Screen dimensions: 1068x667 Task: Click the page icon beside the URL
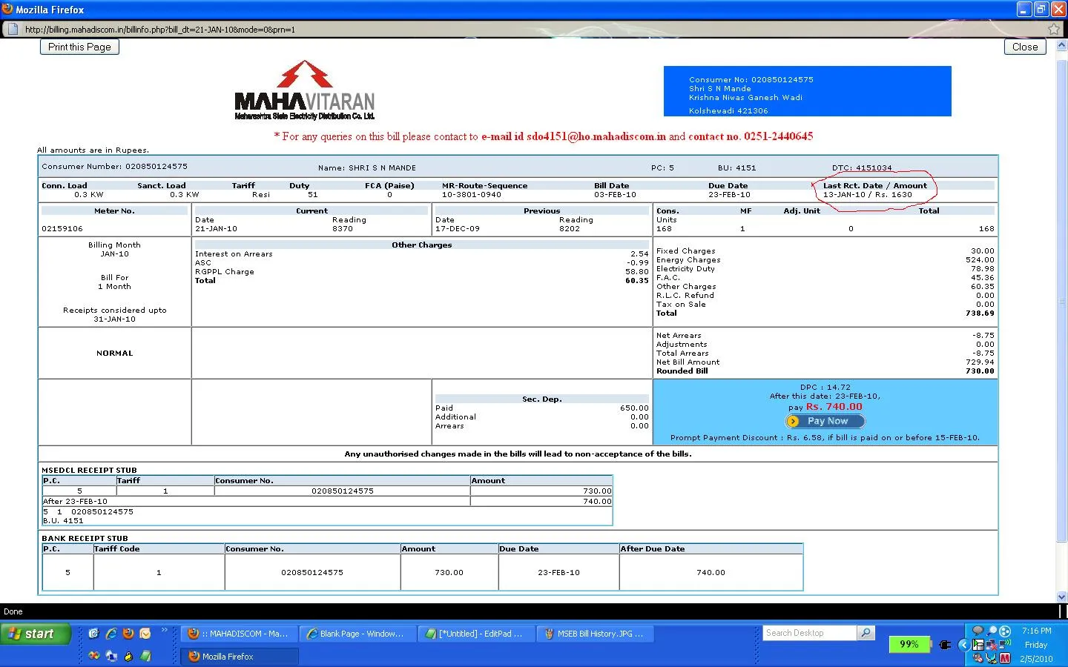pos(11,30)
